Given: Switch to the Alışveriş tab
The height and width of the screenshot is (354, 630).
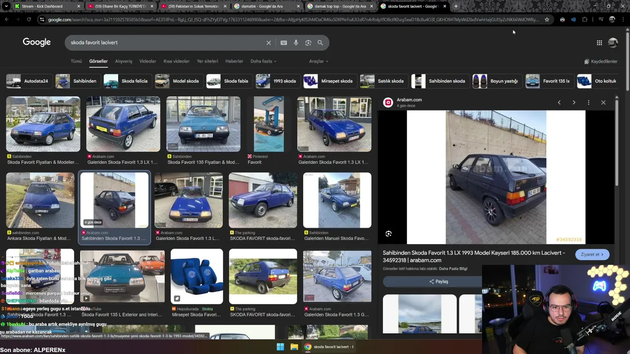Looking at the screenshot, I should pyautogui.click(x=124, y=61).
